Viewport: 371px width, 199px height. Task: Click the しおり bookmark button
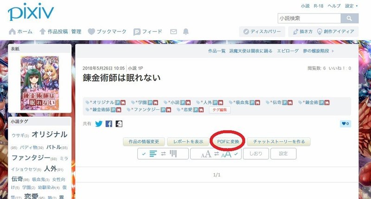click(x=256, y=154)
